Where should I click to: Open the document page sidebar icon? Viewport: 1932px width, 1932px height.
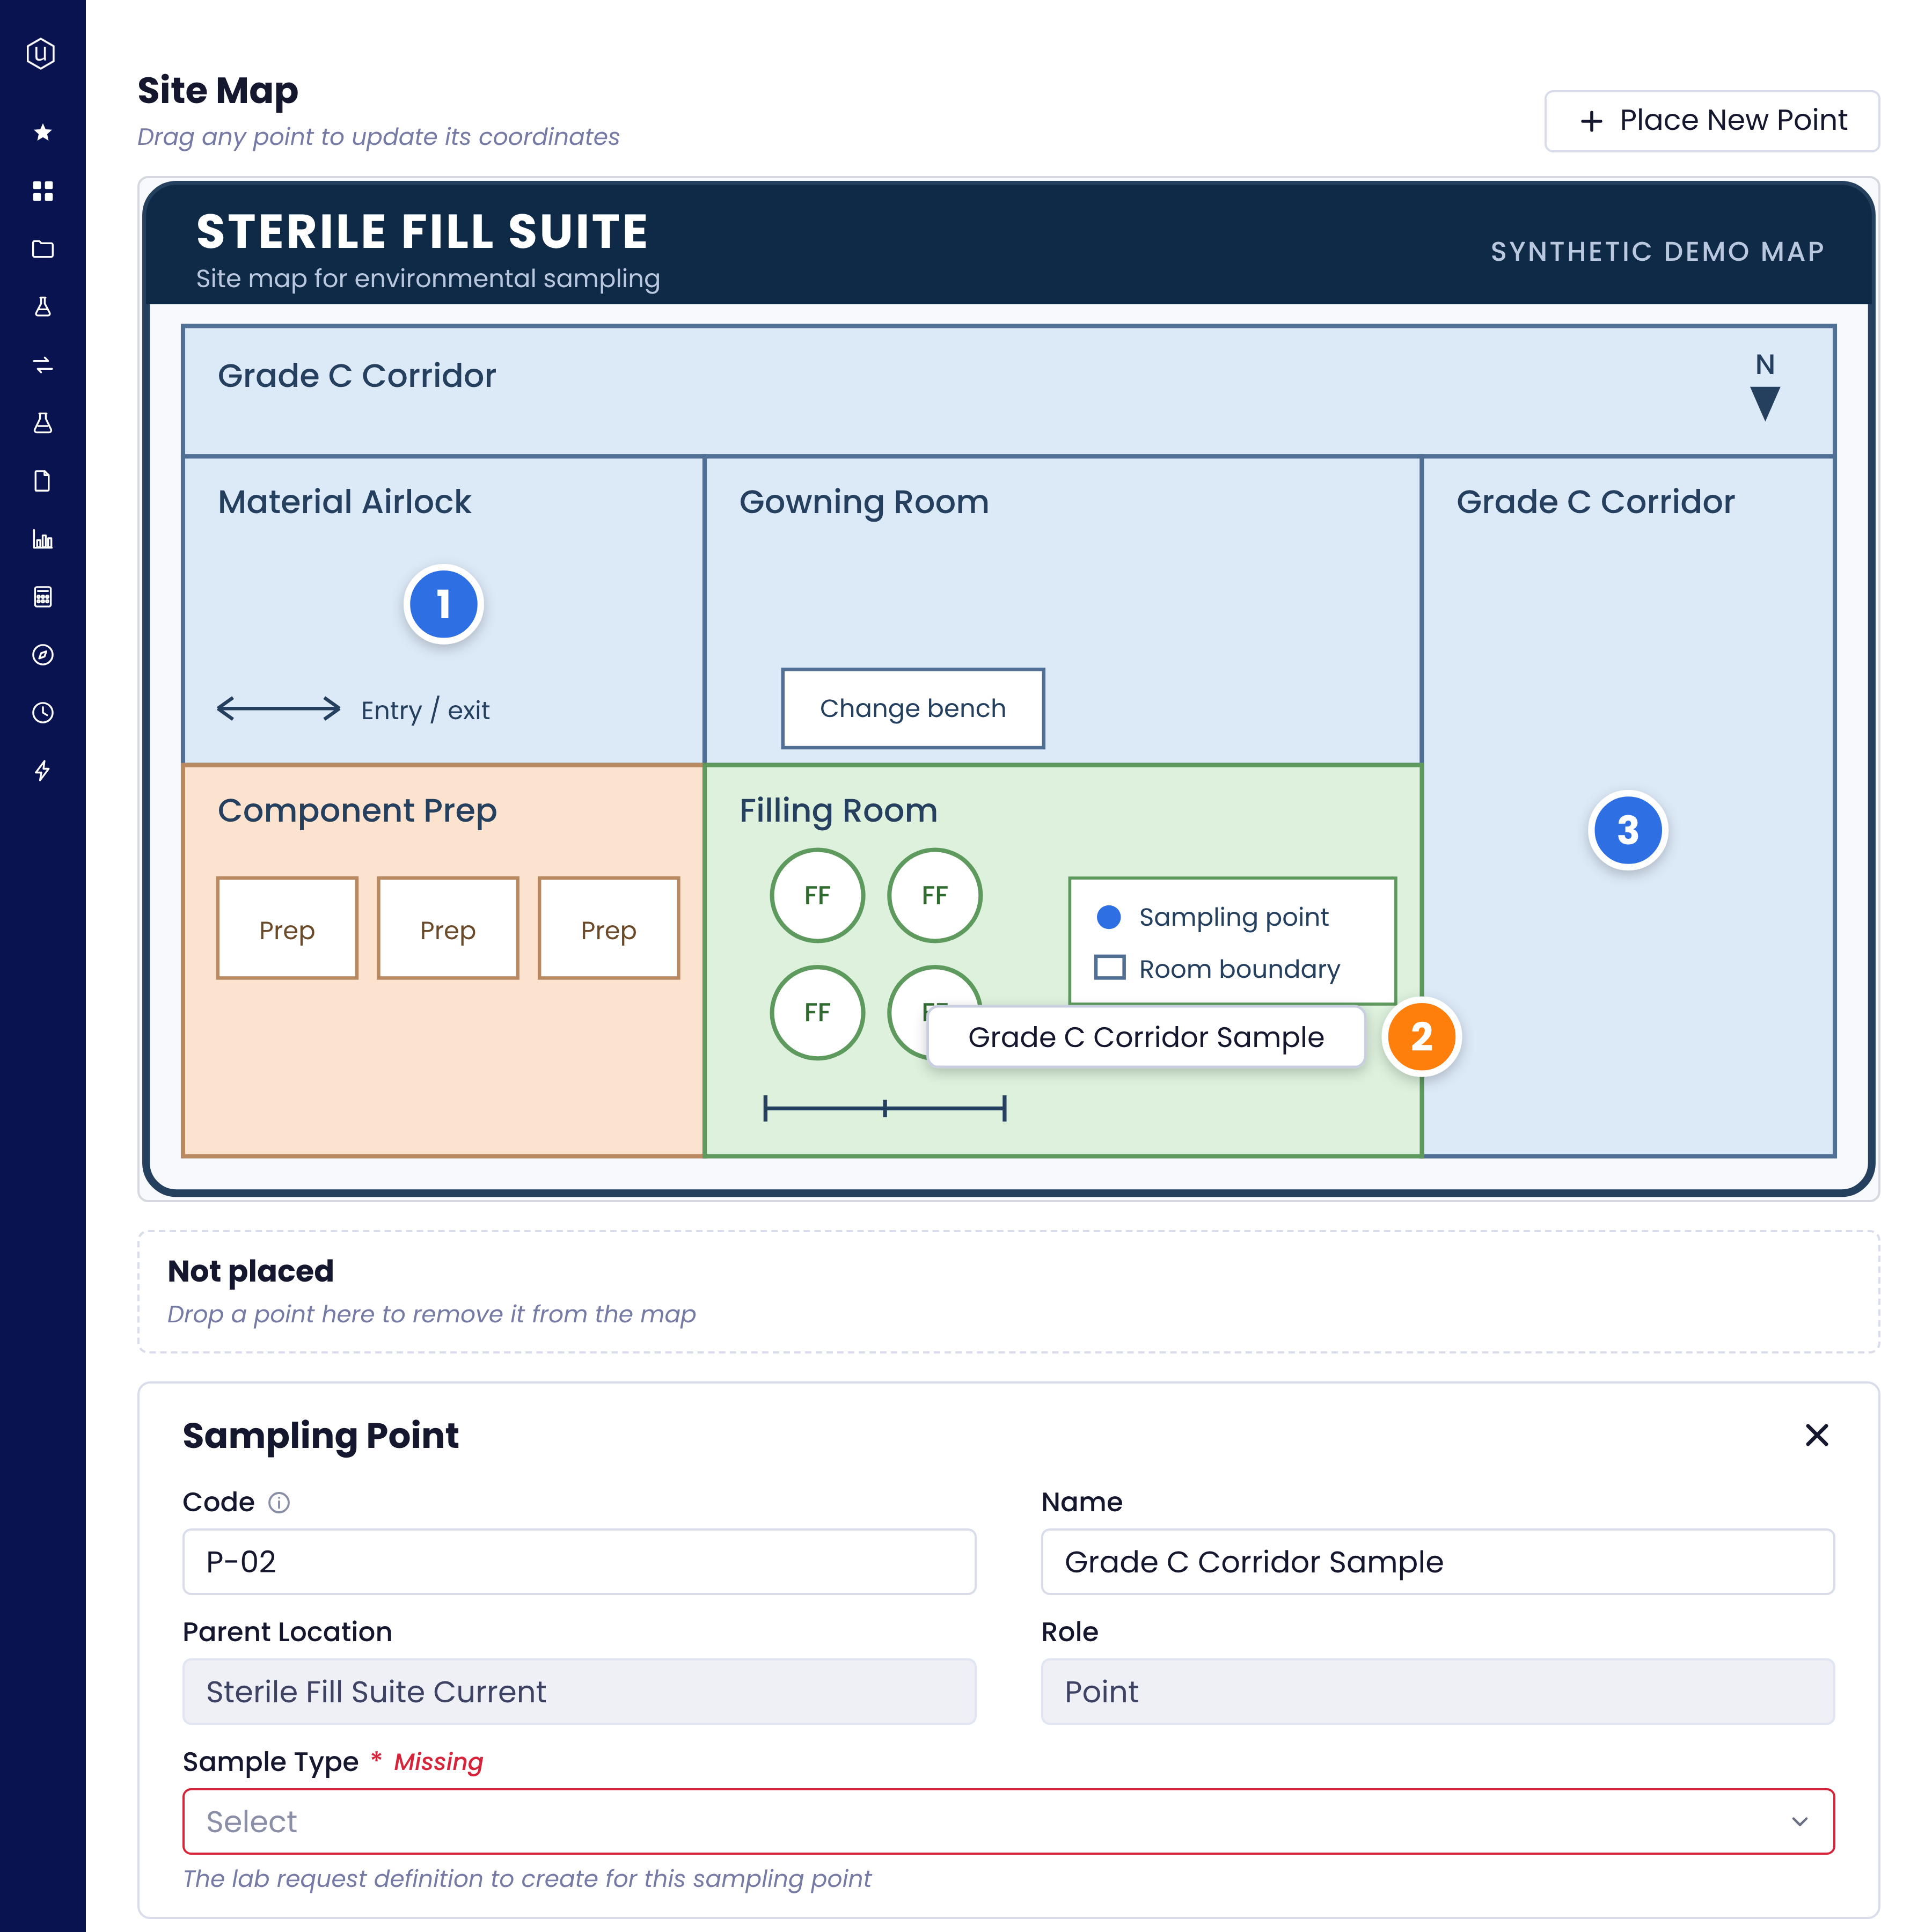[x=42, y=480]
